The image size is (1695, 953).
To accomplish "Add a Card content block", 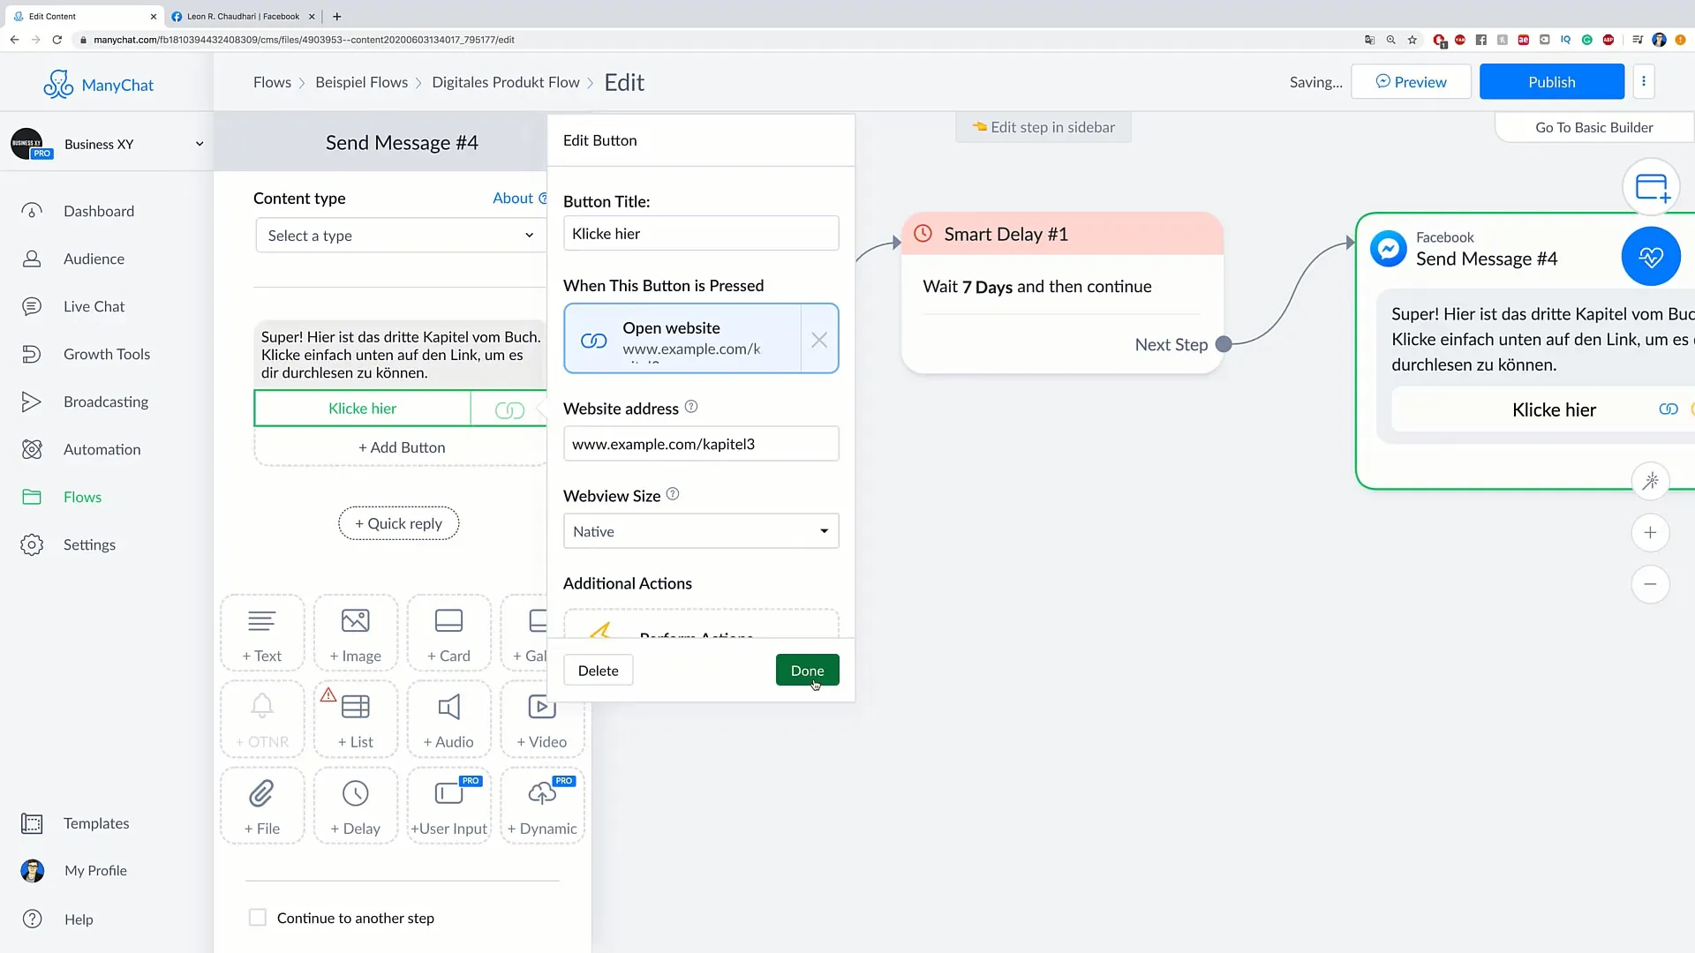I will (448, 633).
